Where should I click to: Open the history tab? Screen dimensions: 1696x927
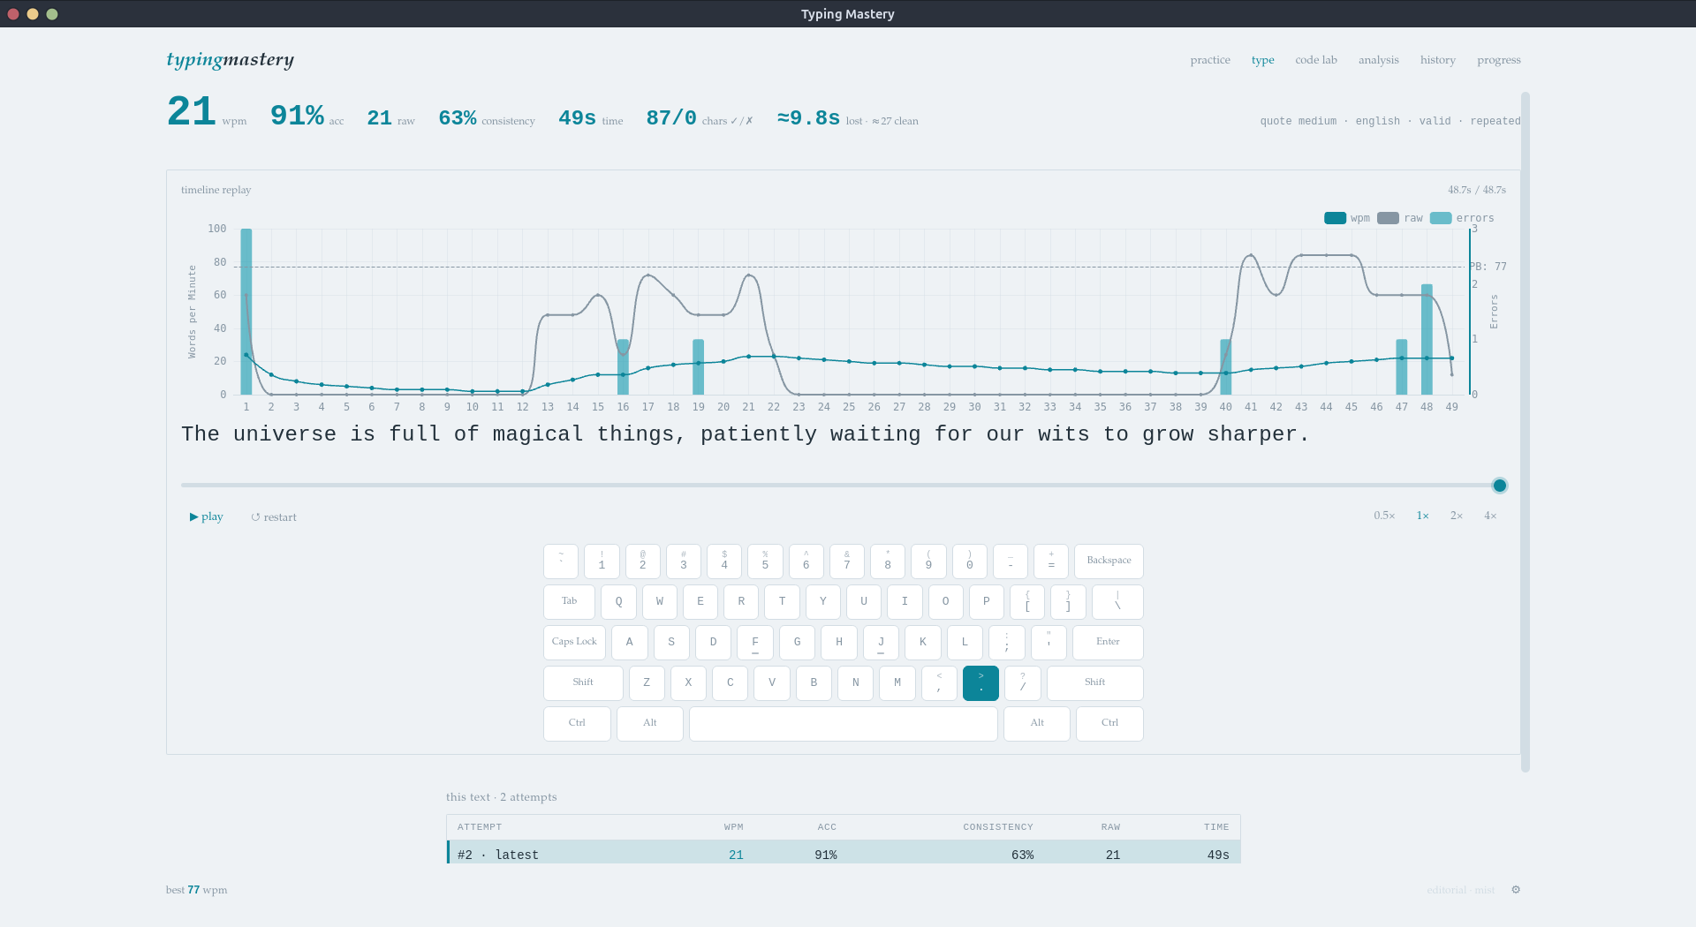pos(1437,60)
